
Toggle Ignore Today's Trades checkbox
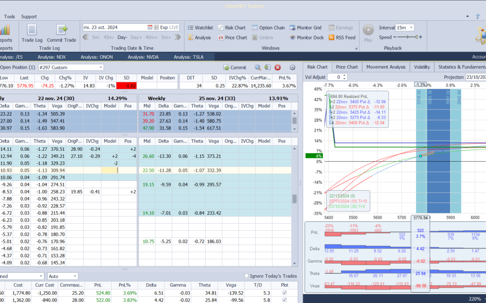point(247,276)
